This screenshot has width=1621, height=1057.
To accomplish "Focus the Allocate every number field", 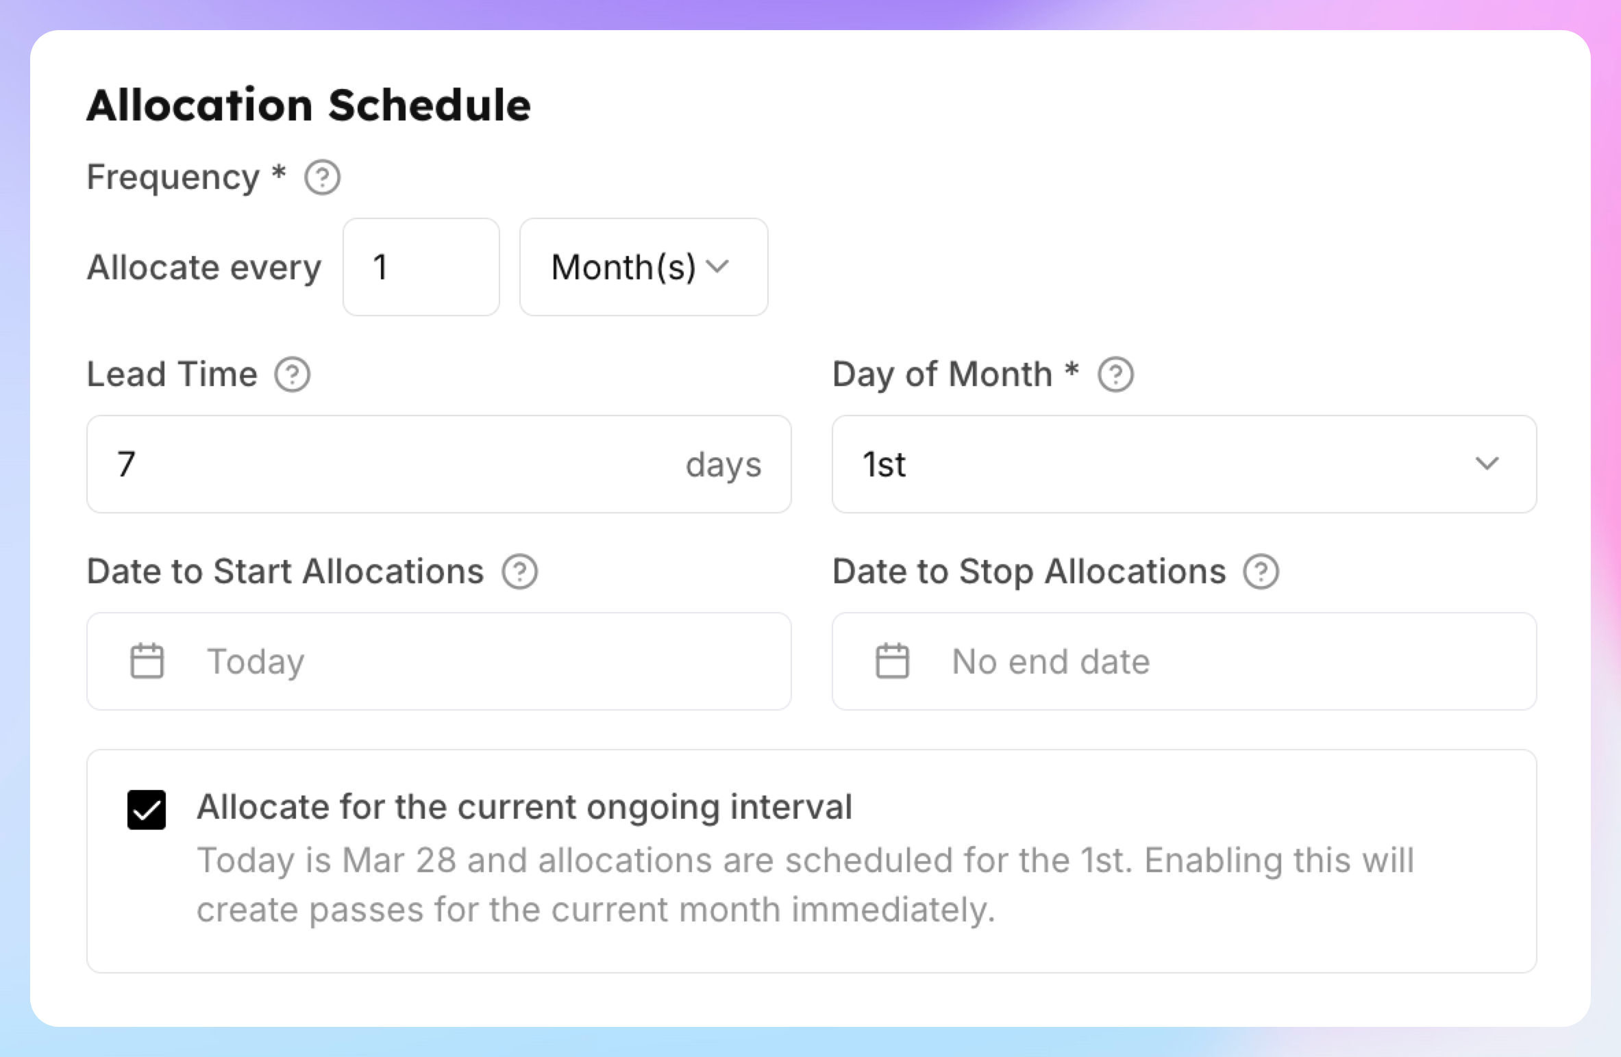I will click(421, 267).
